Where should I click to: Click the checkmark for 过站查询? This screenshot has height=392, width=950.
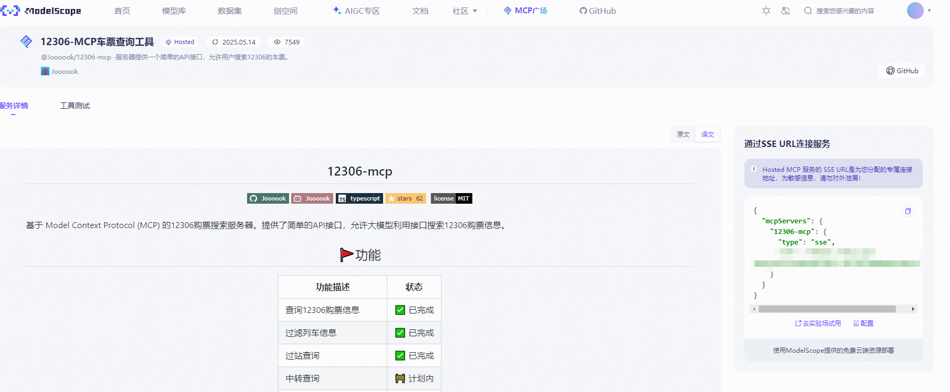point(400,355)
